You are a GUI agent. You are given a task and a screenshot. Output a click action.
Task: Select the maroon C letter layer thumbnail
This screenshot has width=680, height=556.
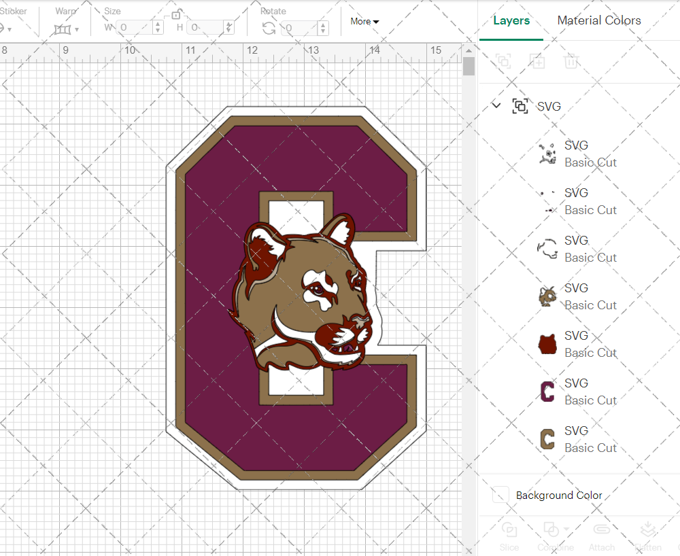point(547,392)
